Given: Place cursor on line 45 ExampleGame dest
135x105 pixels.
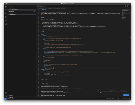Looking at the screenshot, I should click(x=49, y=68).
